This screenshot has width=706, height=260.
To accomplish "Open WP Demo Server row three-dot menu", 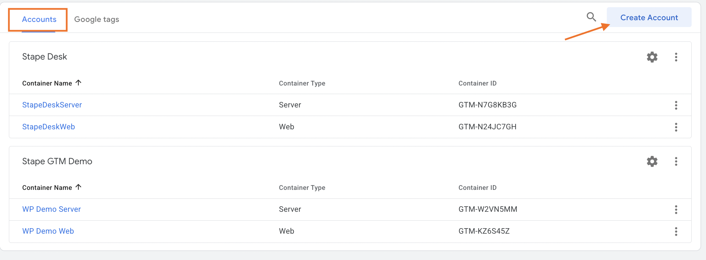I will (x=676, y=209).
